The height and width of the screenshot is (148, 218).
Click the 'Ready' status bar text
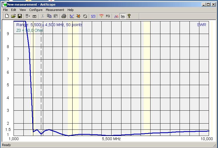click(x=6, y=145)
